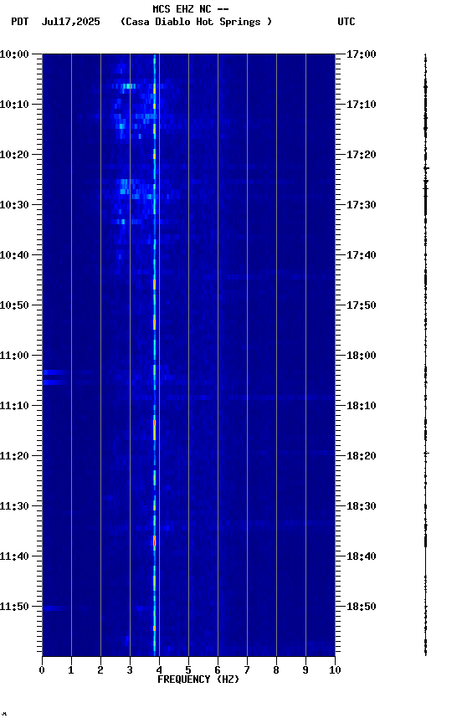Click the 11:50 PDT time label
Image resolution: width=462 pixels, height=723 pixels.
coord(14,607)
